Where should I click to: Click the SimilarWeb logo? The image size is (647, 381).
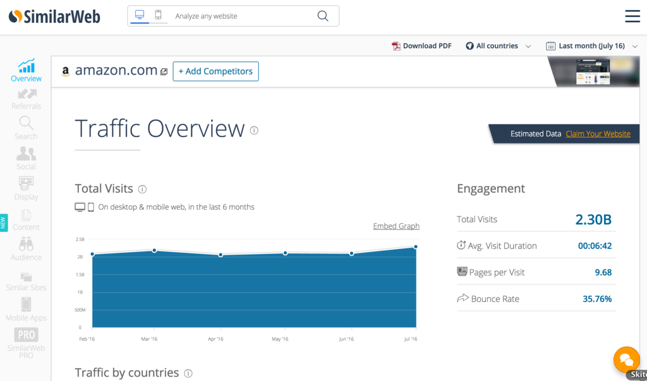pos(54,16)
